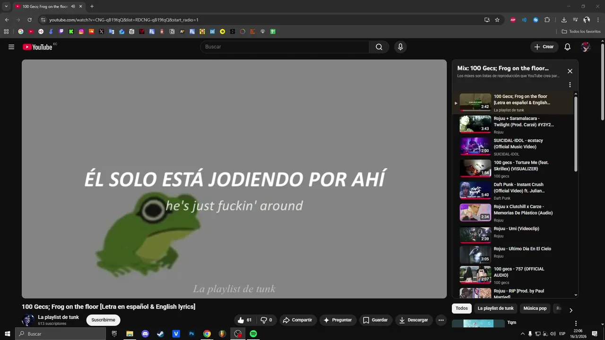Open the apps grid bookmark shortcut
The height and width of the screenshot is (340, 605).
[x=6, y=32]
